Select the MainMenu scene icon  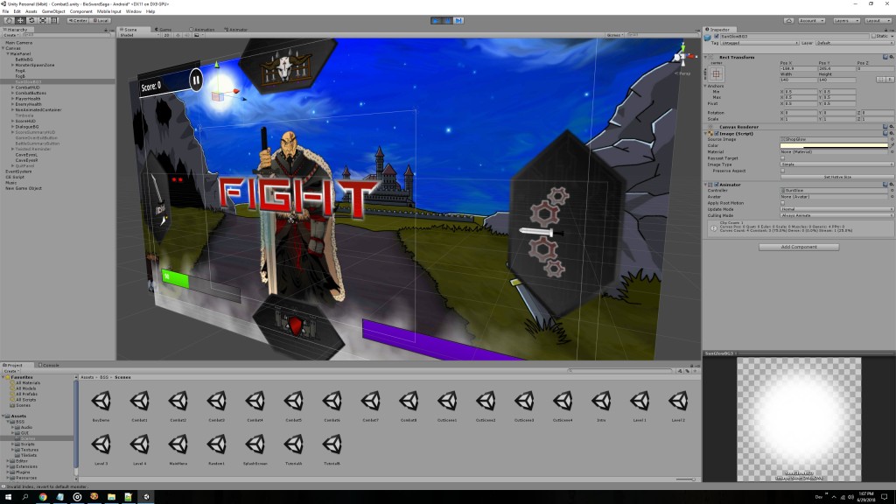[178, 445]
